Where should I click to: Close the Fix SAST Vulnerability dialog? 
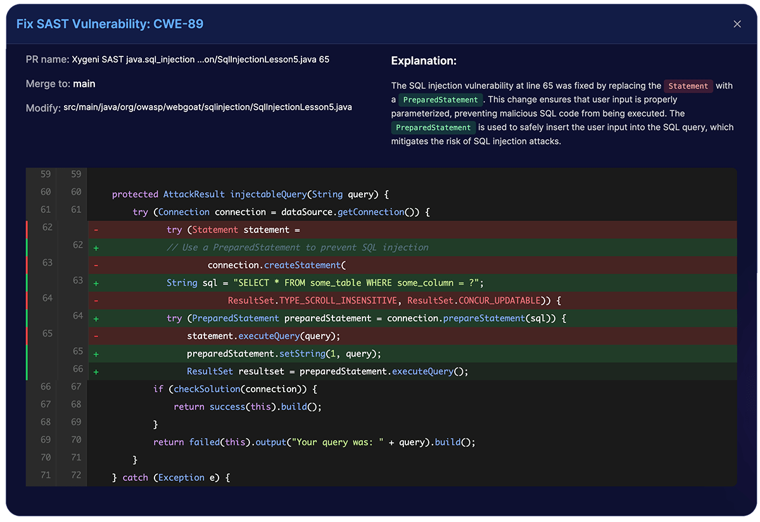click(737, 24)
